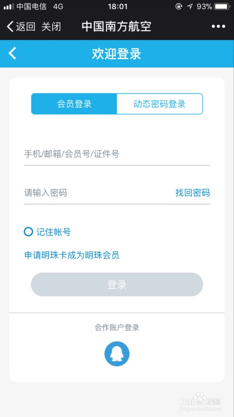Tap the signal strength bars icon

[x=8, y=7]
